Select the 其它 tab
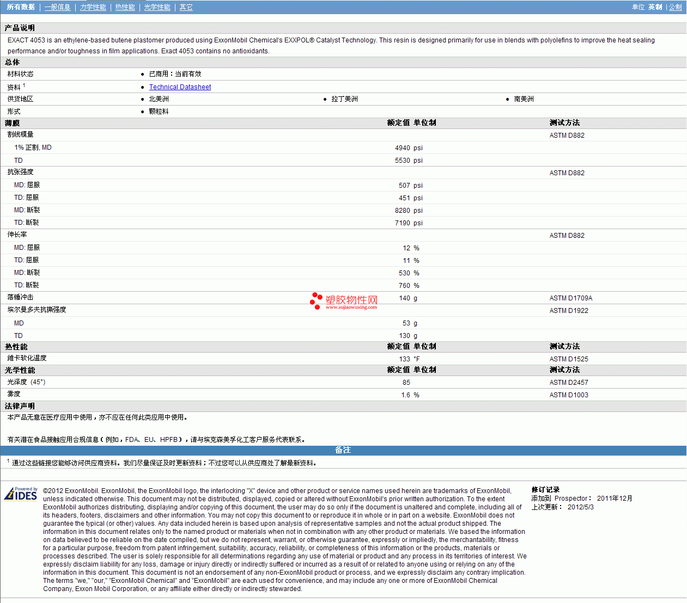 pos(186,7)
